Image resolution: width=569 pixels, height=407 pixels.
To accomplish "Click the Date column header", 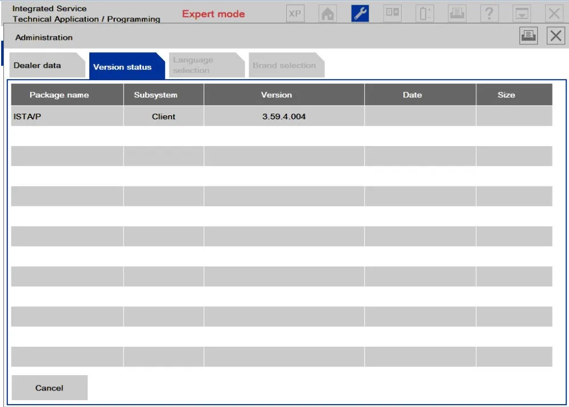I will tap(420, 94).
